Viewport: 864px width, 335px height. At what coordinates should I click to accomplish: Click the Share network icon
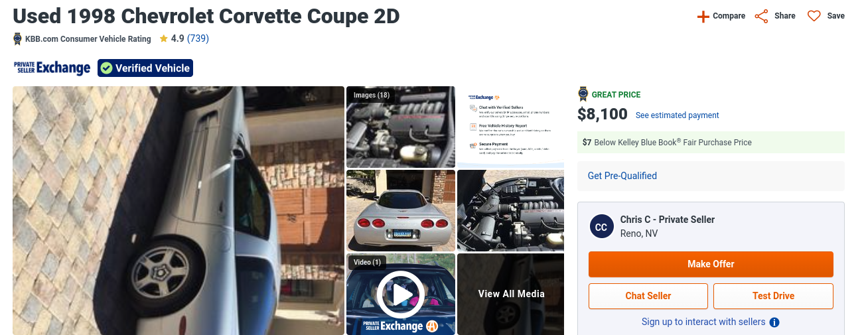[762, 16]
